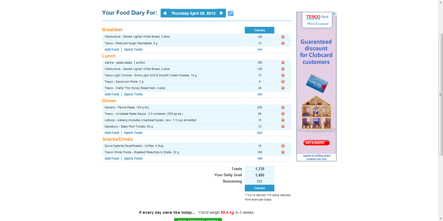Click Douwe Egberts Decaffinated Coffee row text
Image resolution: width=443 pixels, height=221 pixels.
(x=134, y=146)
